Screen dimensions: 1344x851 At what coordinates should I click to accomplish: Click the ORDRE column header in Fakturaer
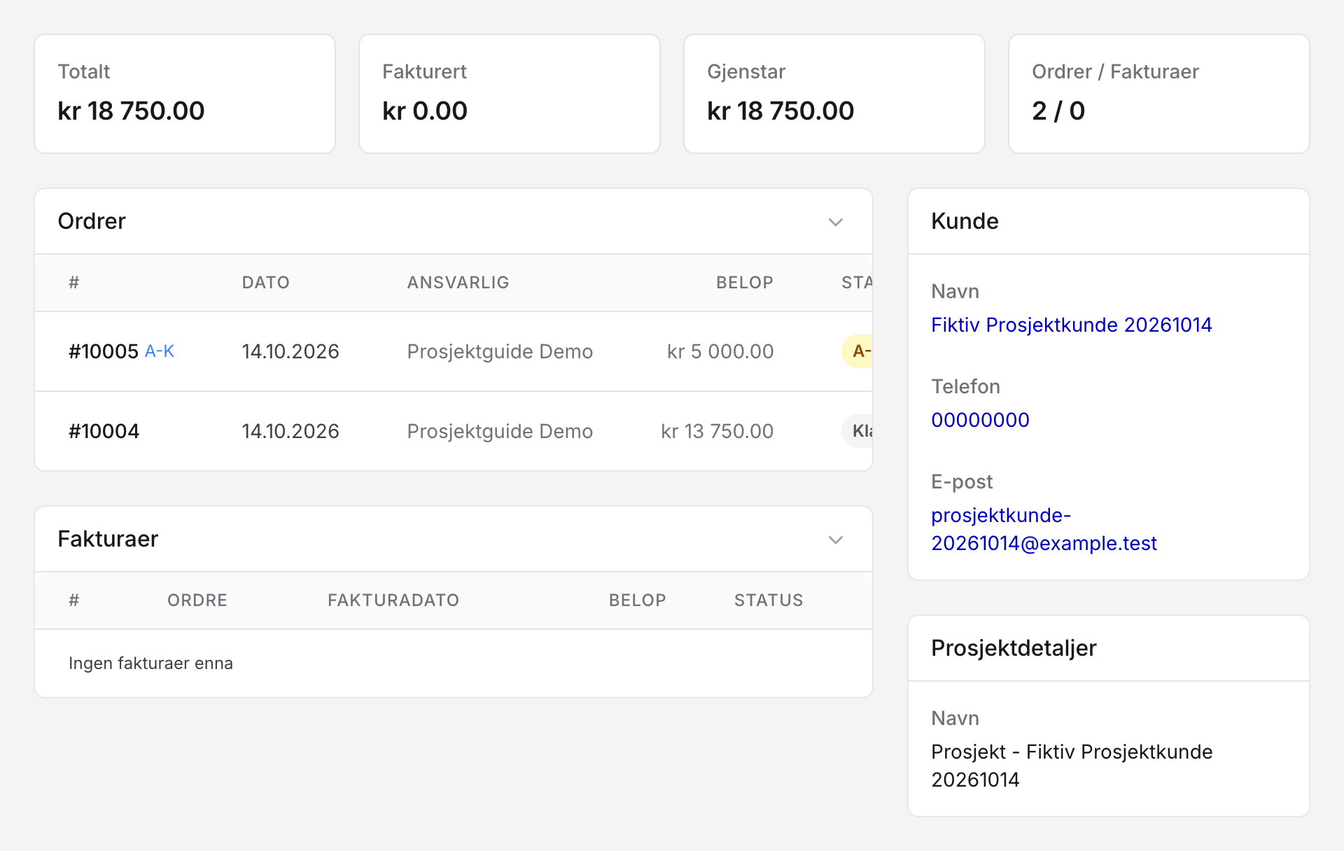[x=197, y=600]
